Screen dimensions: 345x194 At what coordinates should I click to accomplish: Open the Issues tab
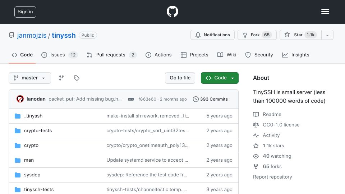[59, 55]
